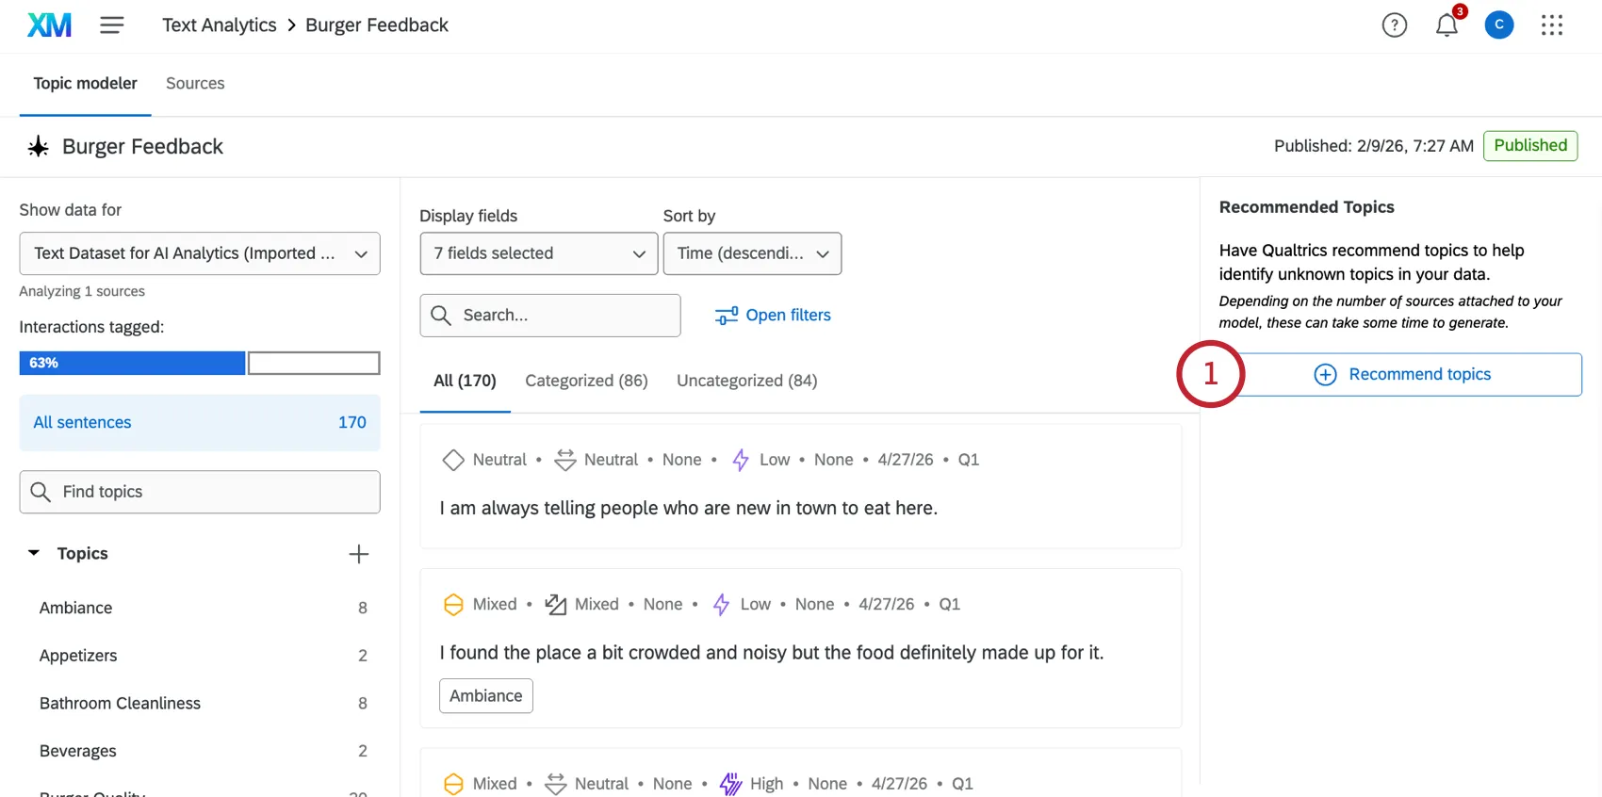Click the Q1 label on the first comment
1602x797 pixels.
tap(969, 460)
